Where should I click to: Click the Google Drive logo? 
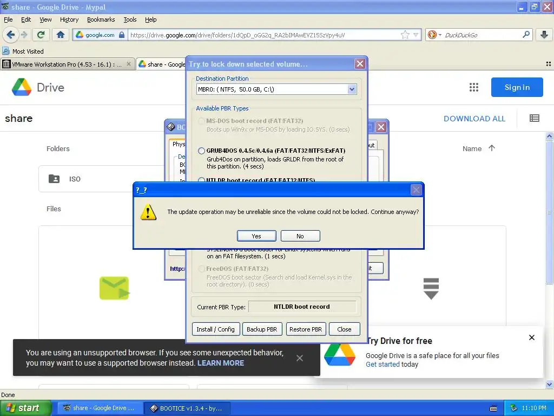38,87
